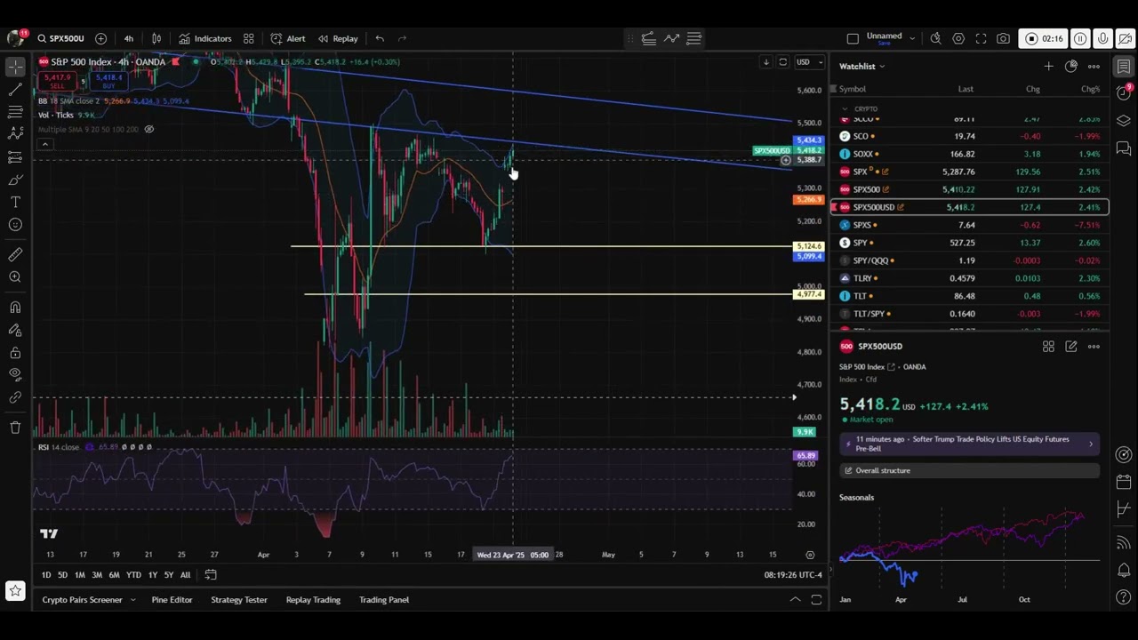
Task: Create an Alert
Action: (288, 38)
